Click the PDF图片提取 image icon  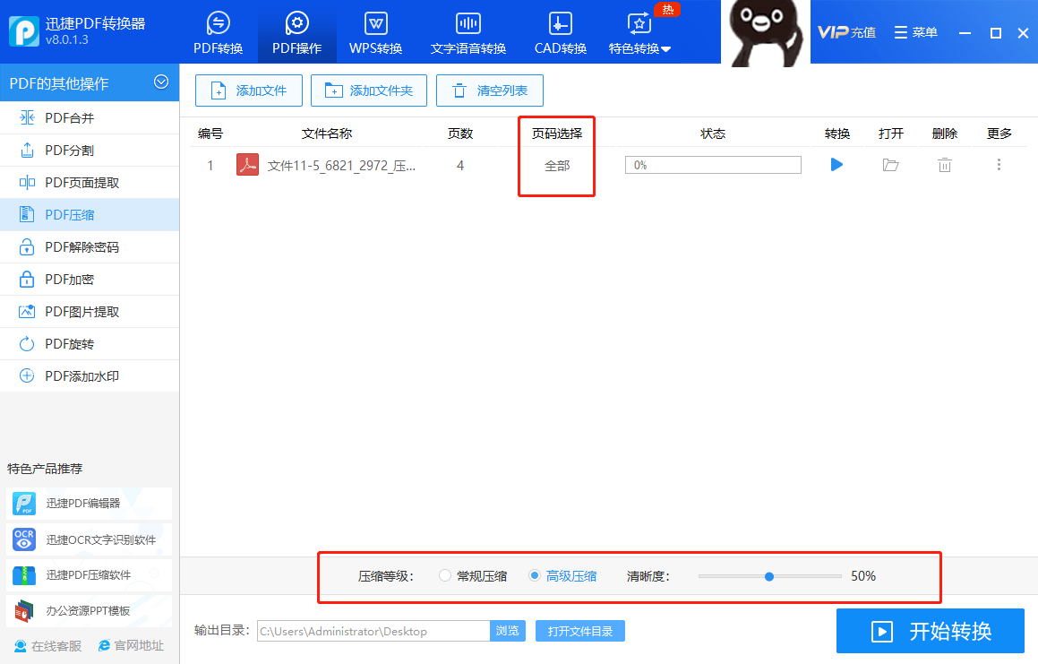point(27,312)
